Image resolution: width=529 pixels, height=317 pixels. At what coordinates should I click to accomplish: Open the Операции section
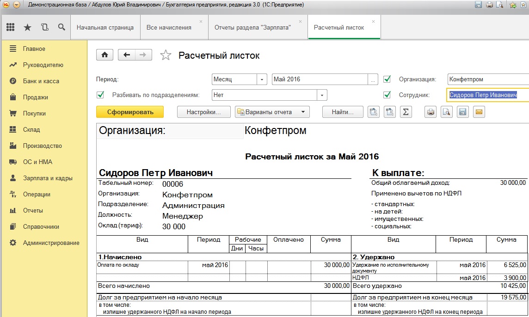point(44,195)
